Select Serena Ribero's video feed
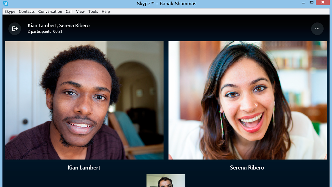This screenshot has height=187, width=332. coord(248,100)
